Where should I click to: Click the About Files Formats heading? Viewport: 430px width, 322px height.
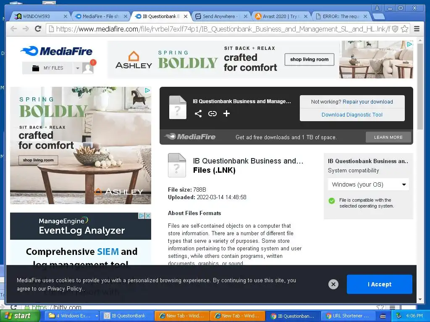coord(194,213)
